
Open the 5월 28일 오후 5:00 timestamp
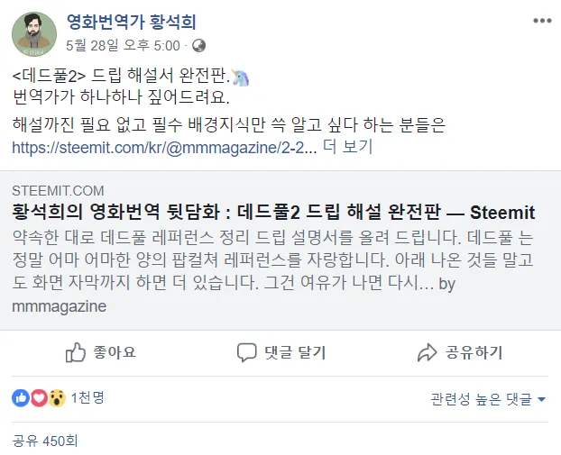124,45
